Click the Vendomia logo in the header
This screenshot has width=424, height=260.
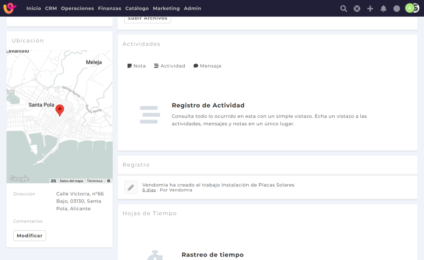pyautogui.click(x=10, y=8)
